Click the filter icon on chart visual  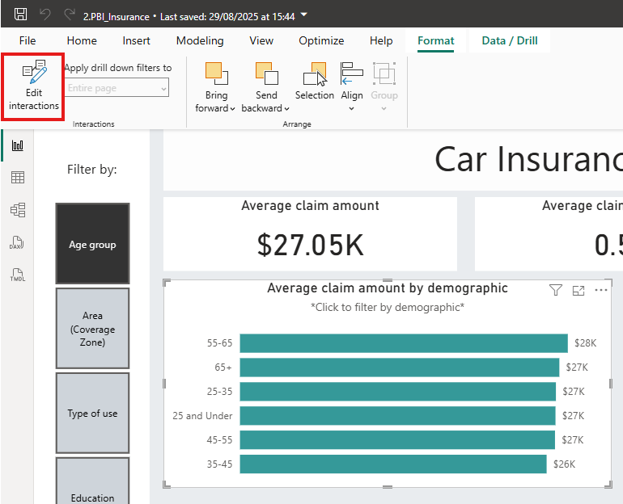tap(556, 290)
